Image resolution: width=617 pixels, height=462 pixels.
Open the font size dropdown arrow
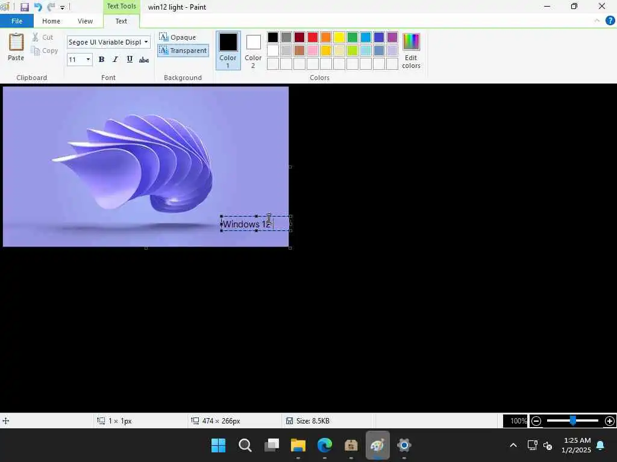88,60
